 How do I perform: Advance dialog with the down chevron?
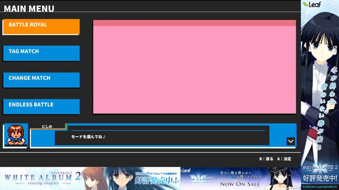291,141
